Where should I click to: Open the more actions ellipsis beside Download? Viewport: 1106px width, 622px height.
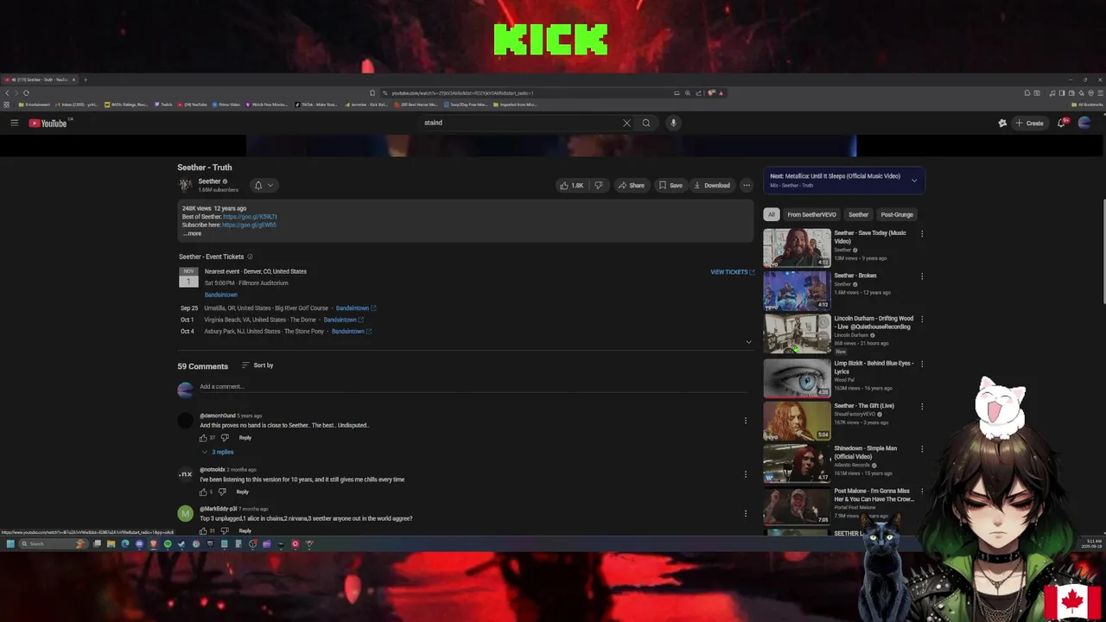747,185
